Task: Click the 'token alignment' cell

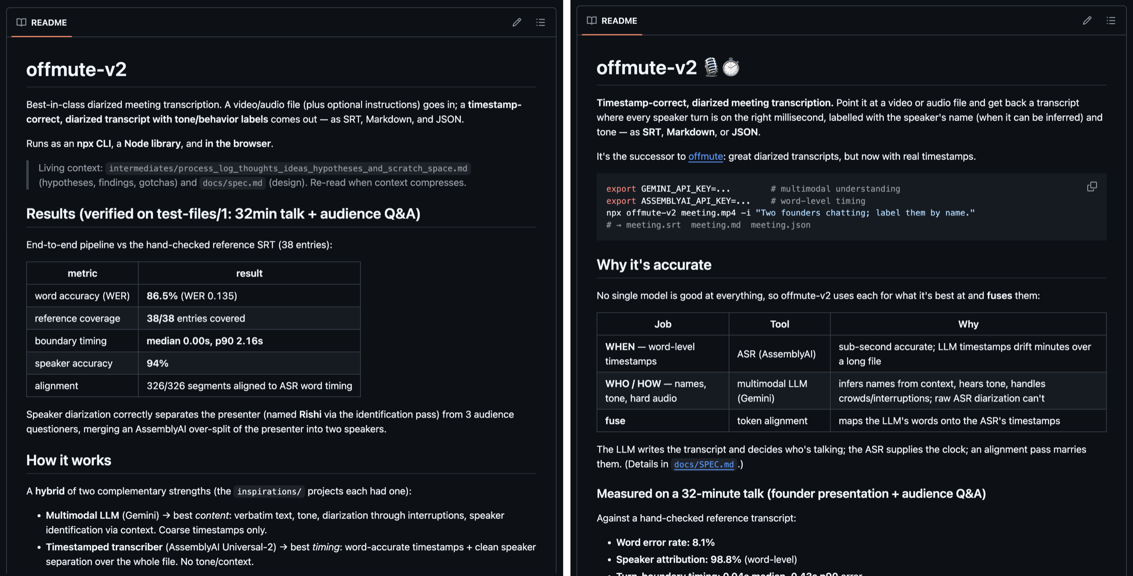Action: click(x=780, y=421)
